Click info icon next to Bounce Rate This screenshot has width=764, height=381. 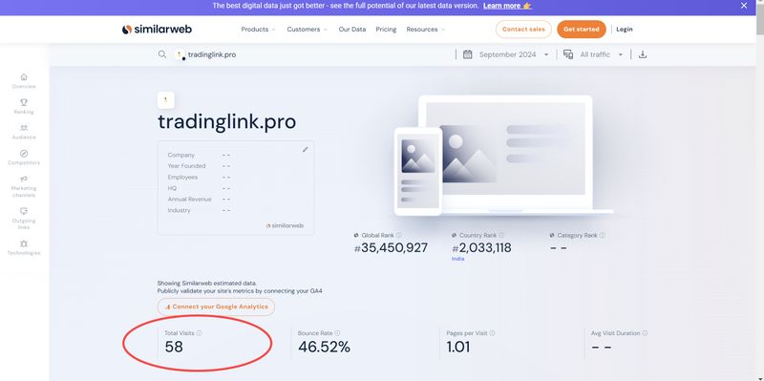click(x=337, y=333)
